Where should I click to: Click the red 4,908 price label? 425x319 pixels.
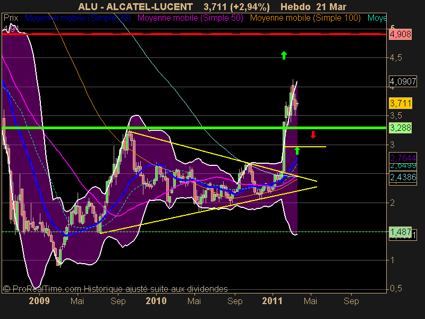pos(401,35)
